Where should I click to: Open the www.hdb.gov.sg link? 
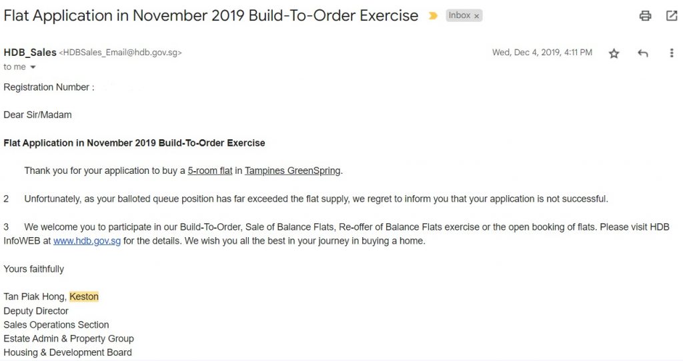click(x=87, y=241)
